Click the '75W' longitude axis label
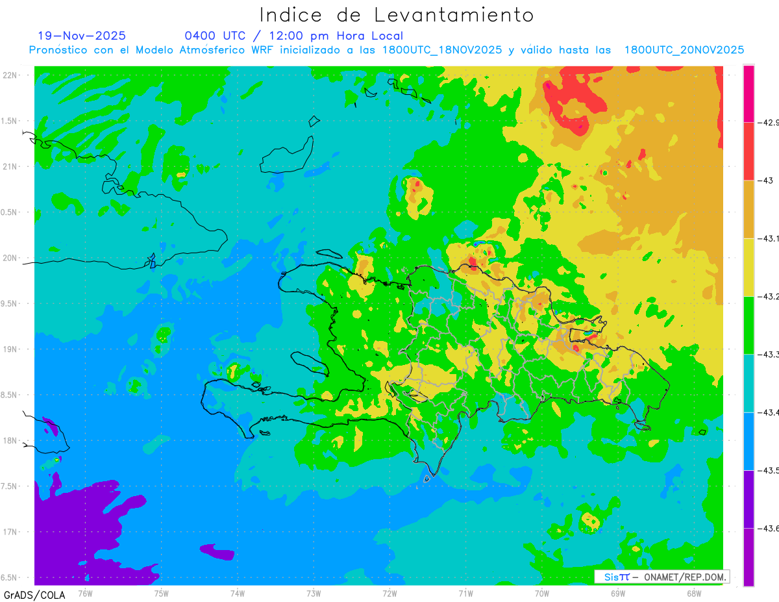 pos(162,593)
